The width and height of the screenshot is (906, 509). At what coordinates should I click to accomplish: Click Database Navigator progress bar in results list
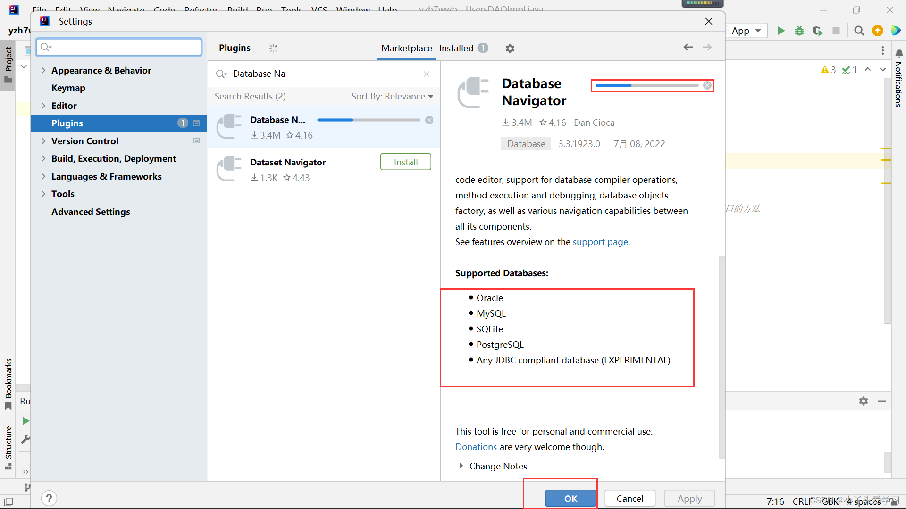369,120
